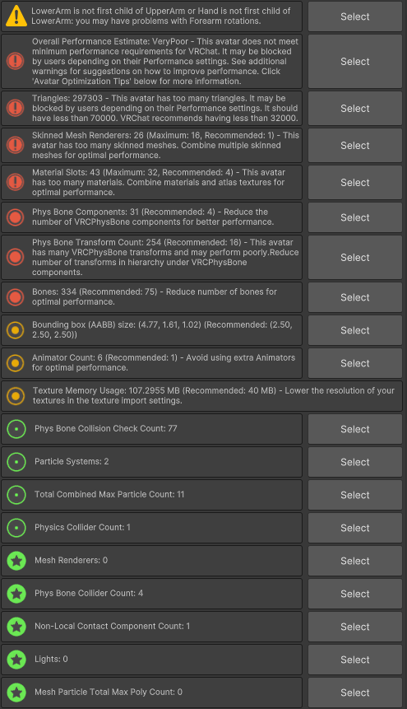
Task: Select the Physics Collider Count: 1 object
Action: pyautogui.click(x=355, y=528)
